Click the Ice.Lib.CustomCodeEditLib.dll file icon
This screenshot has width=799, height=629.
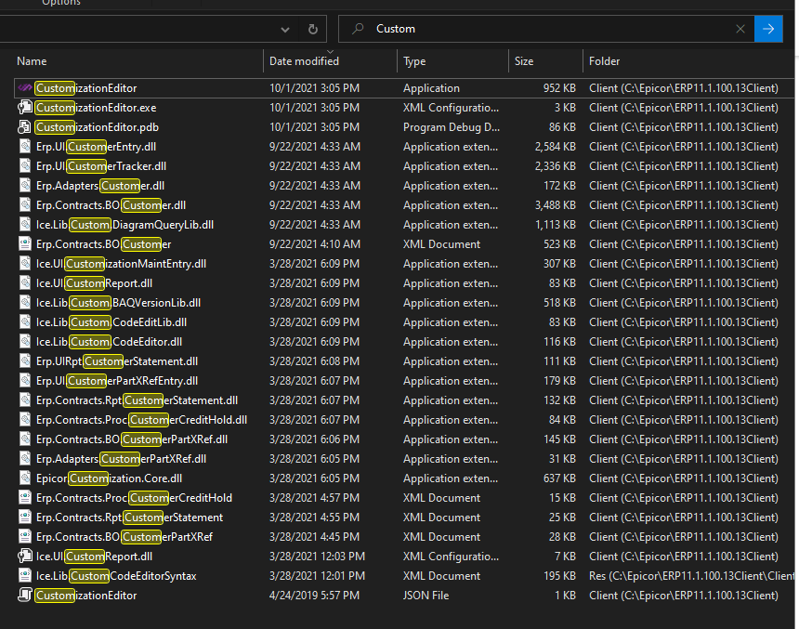[25, 322]
